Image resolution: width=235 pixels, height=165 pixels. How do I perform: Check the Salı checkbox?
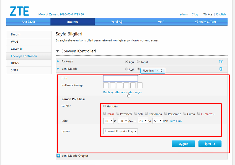click(136, 113)
